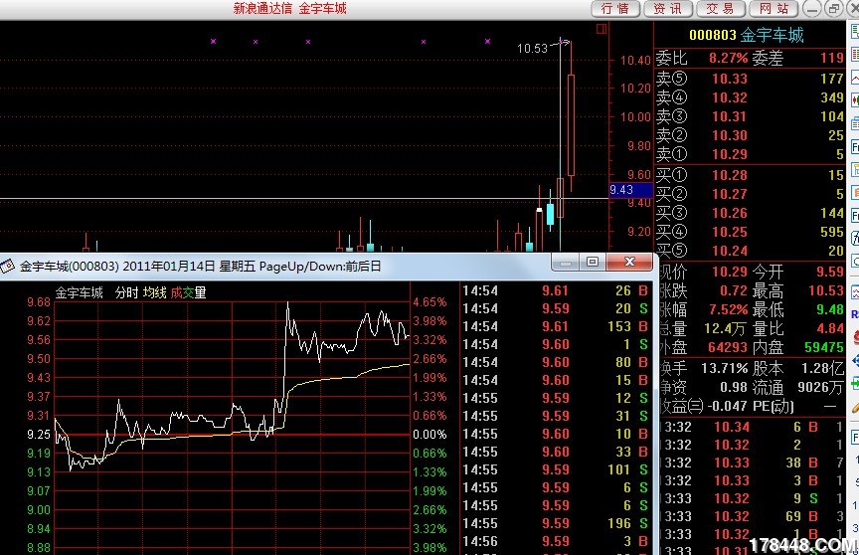859x555 pixels.
Task: Select the candlestick chart icon in right sidebar
Action: pyautogui.click(x=855, y=100)
